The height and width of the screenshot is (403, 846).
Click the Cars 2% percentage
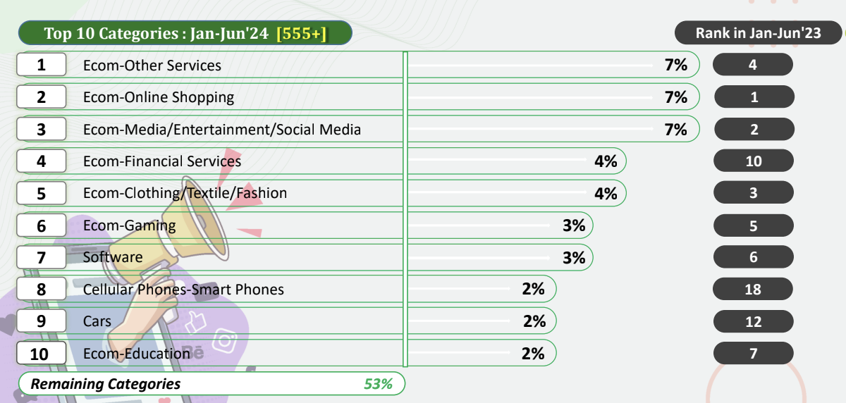click(x=534, y=321)
